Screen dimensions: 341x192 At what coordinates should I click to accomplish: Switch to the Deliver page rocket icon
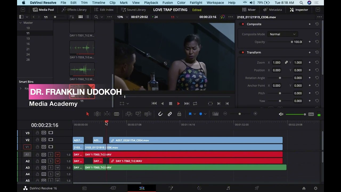point(257,188)
